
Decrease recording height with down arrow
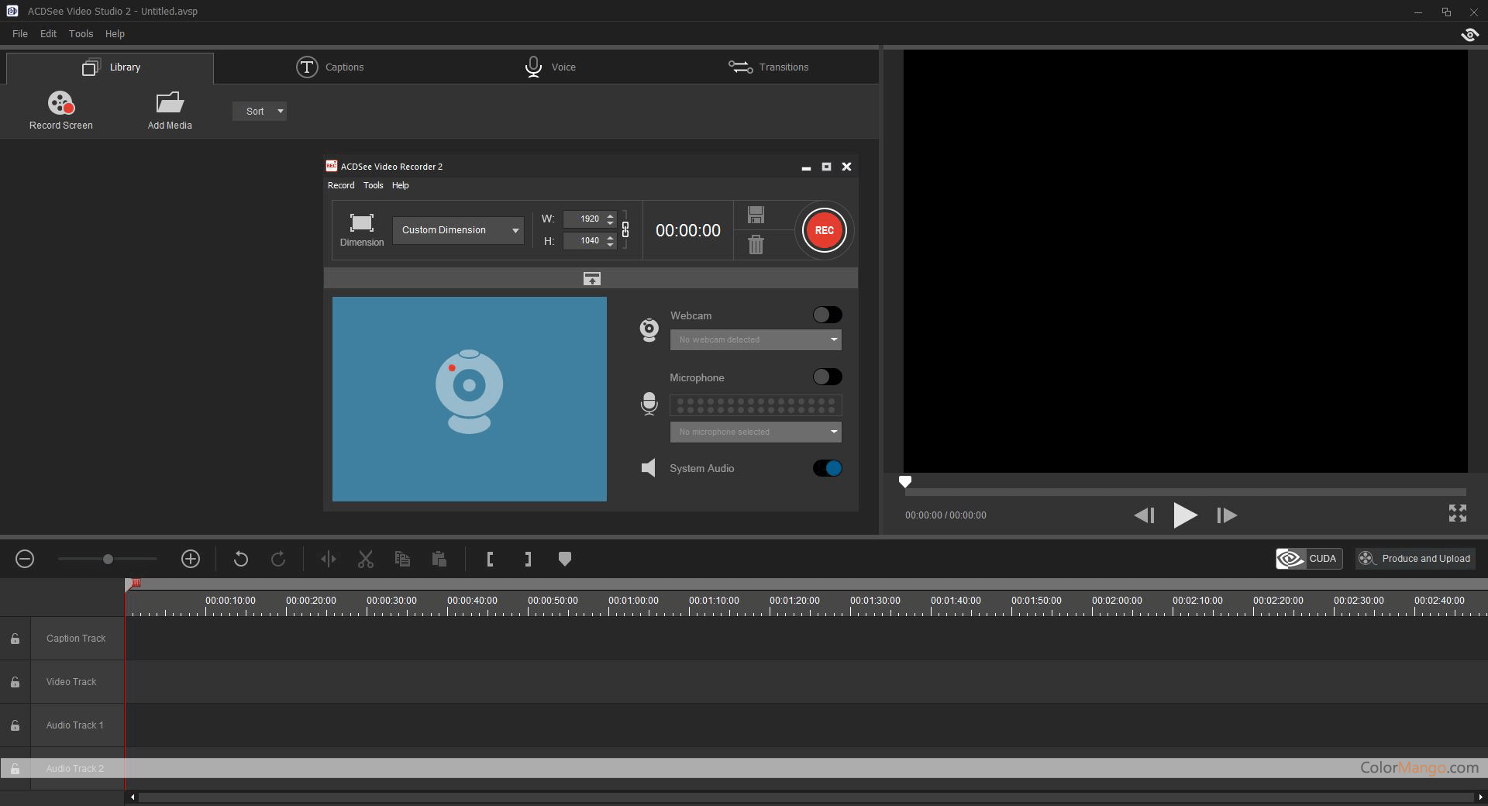pyautogui.click(x=611, y=245)
